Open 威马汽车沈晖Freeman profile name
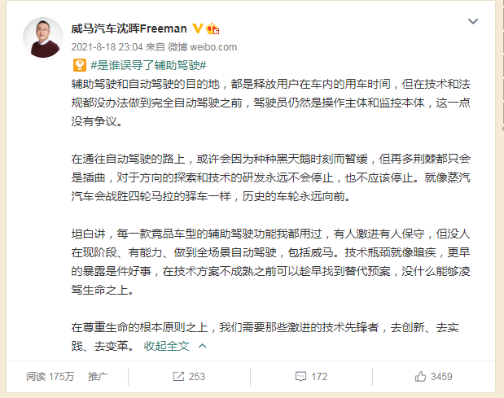This screenshot has width=504, height=398. (x=129, y=29)
